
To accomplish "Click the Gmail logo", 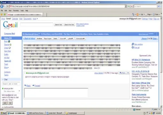I will coord(10,25).
